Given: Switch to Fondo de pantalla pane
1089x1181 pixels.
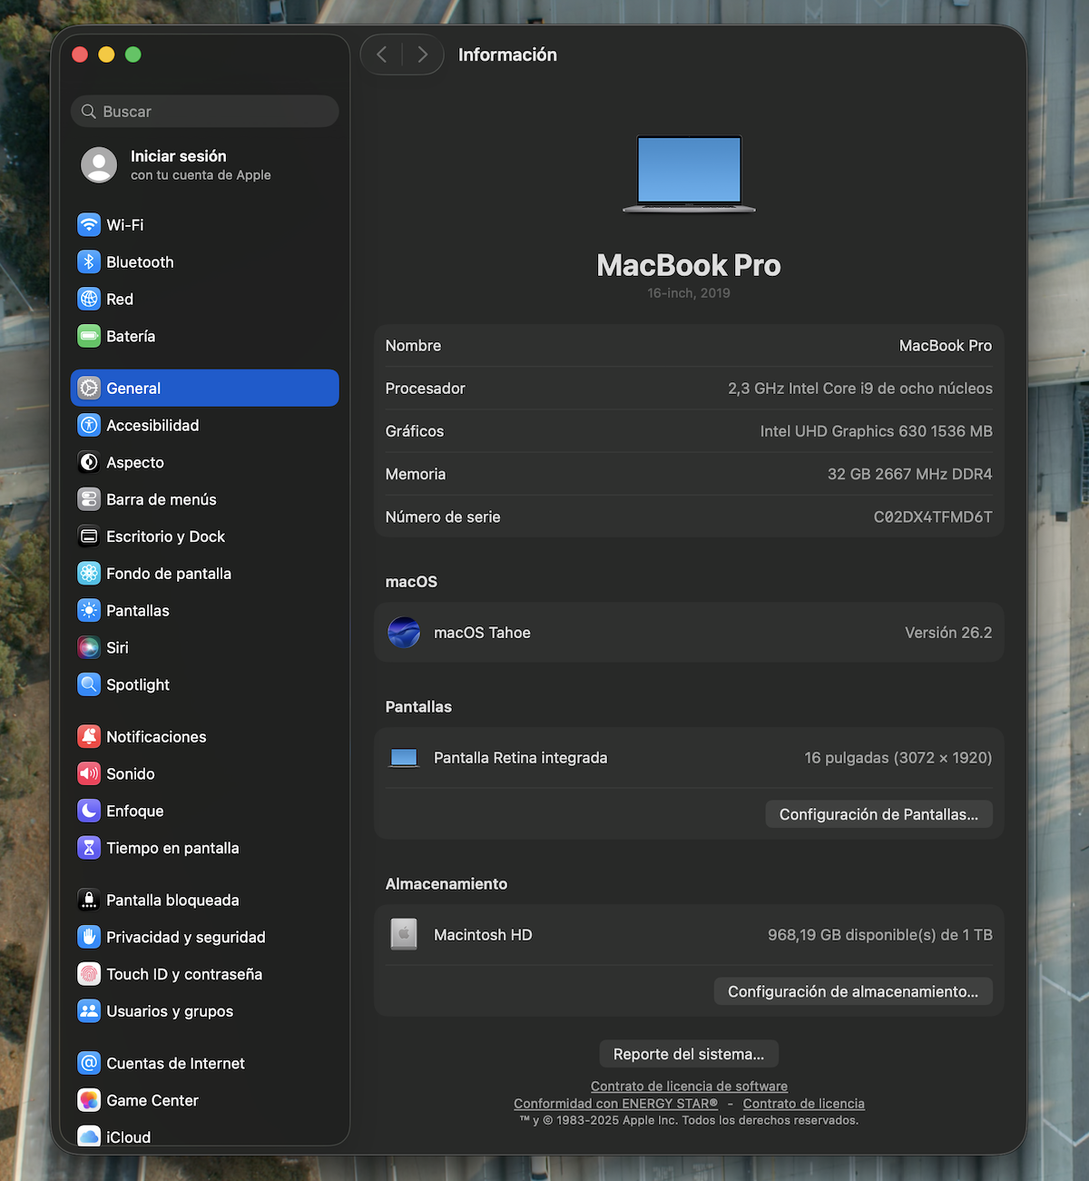Looking at the screenshot, I should [x=169, y=574].
